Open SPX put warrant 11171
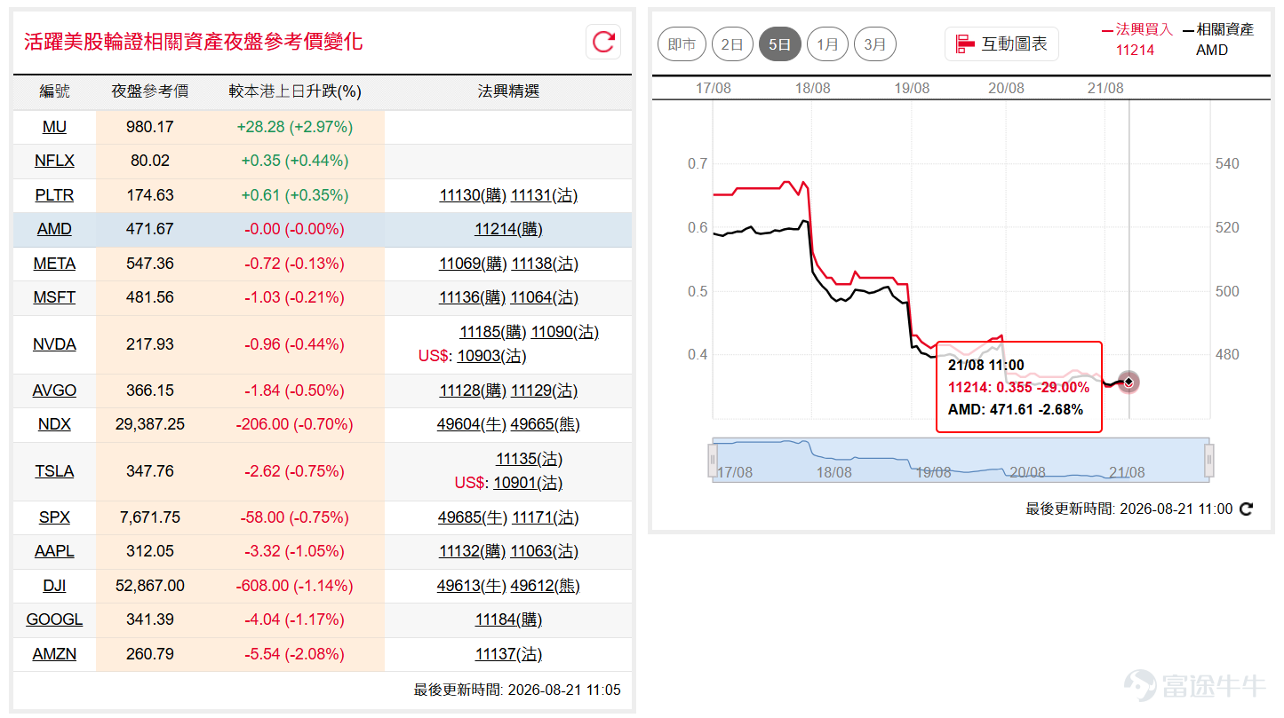 click(546, 517)
